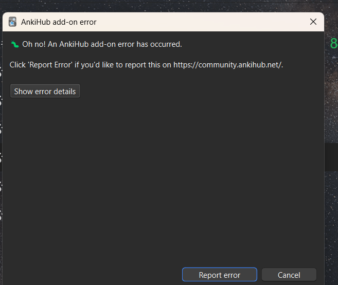Click the word 'occurred' in the error message
Image resolution: width=338 pixels, height=285 pixels.
click(x=166, y=44)
